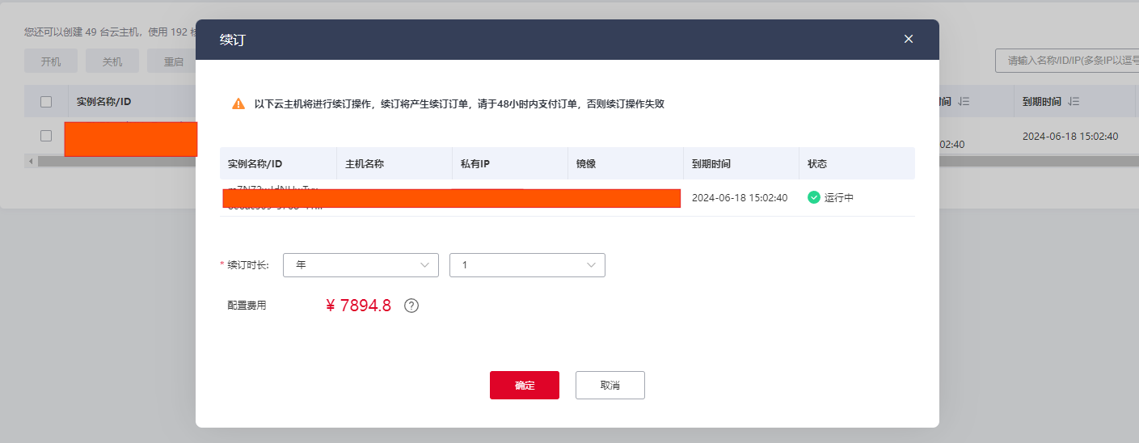Click the help question mark beside the price
This screenshot has width=1139, height=443.
click(x=411, y=306)
